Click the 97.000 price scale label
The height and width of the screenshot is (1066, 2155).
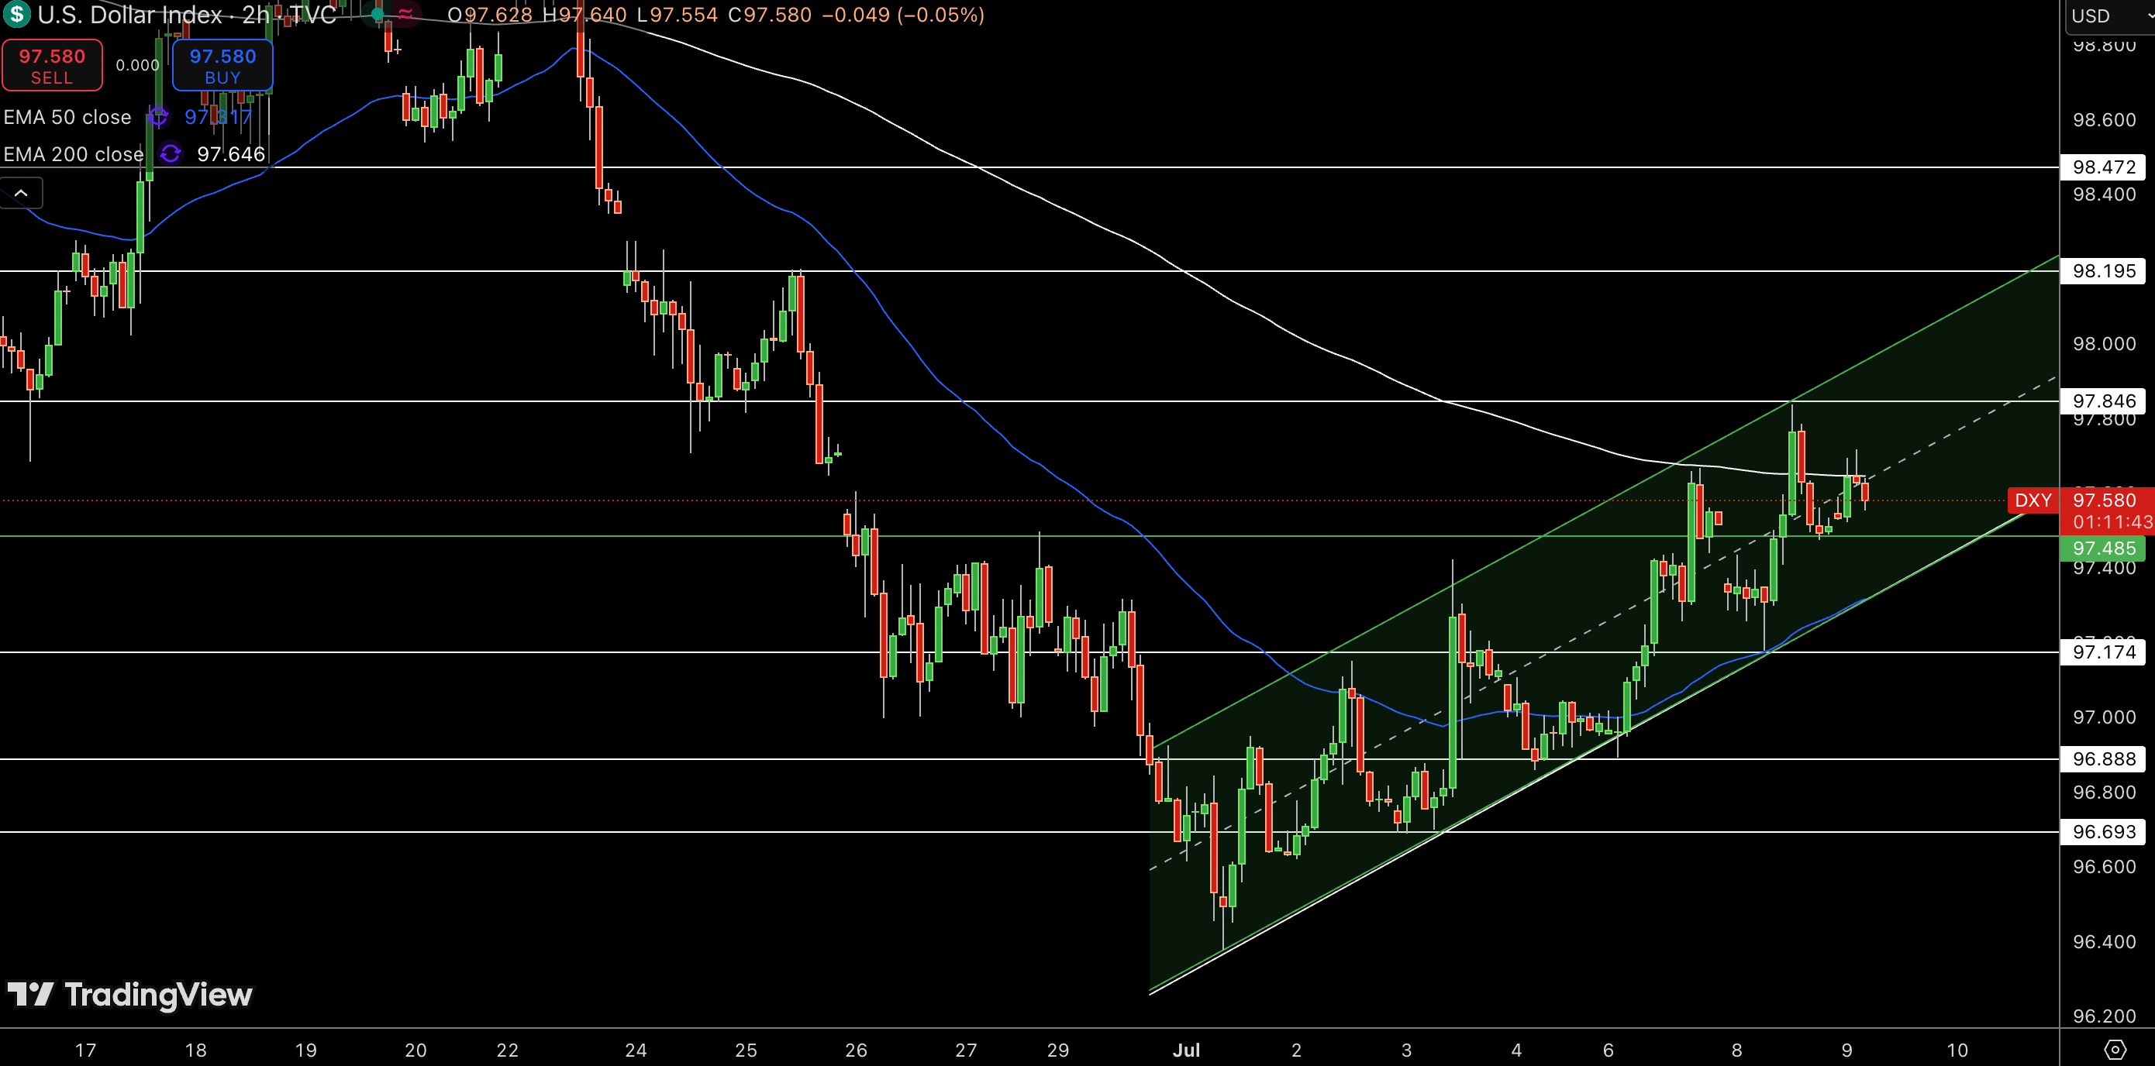[2104, 717]
